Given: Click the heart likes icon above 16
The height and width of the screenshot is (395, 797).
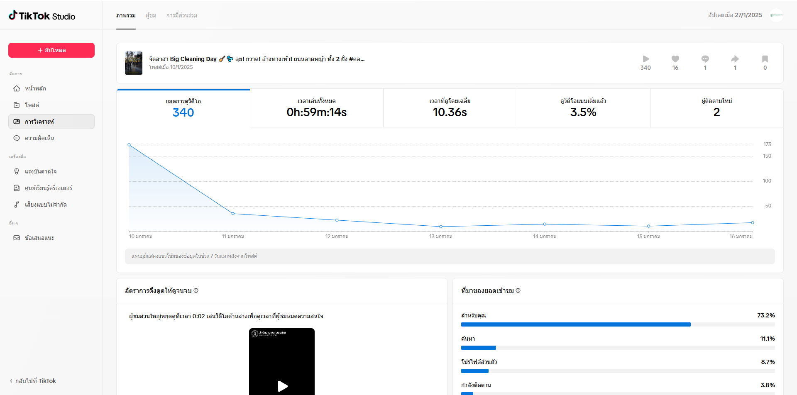Looking at the screenshot, I should [675, 59].
